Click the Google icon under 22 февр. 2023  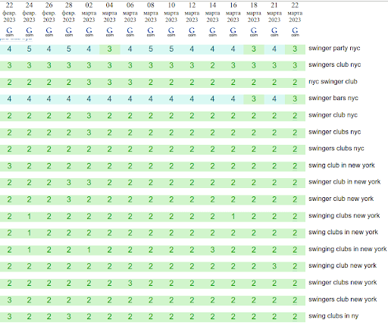[x=9, y=32]
